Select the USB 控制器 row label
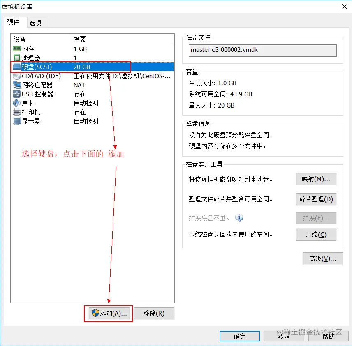Viewport: 352px width, 346px height. tap(37, 94)
